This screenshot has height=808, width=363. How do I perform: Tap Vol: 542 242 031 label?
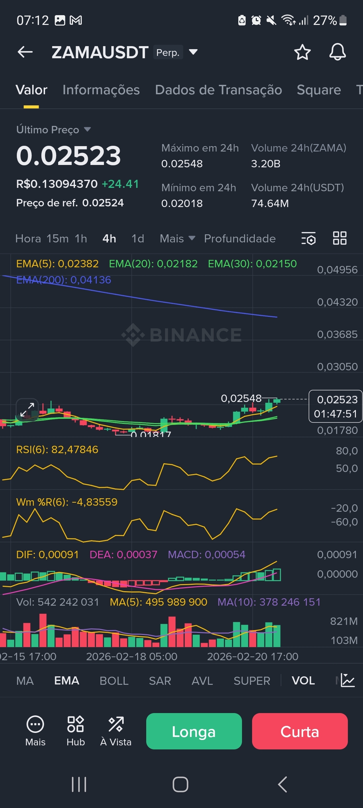click(57, 602)
